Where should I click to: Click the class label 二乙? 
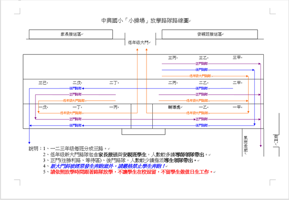[203, 83]
